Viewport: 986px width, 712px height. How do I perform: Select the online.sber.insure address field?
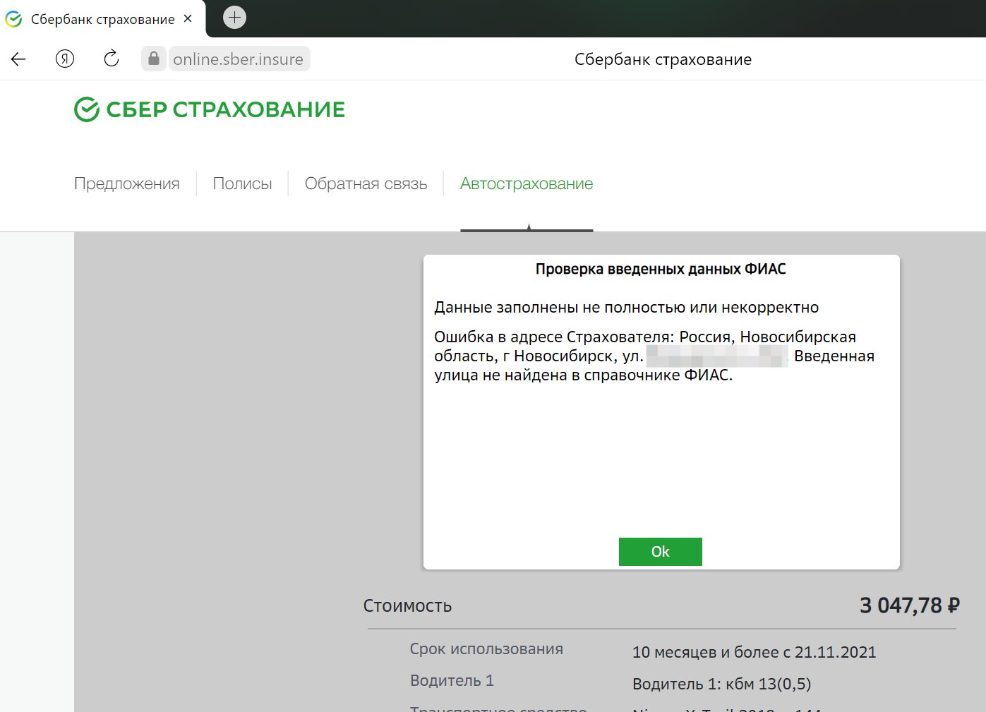(x=239, y=59)
